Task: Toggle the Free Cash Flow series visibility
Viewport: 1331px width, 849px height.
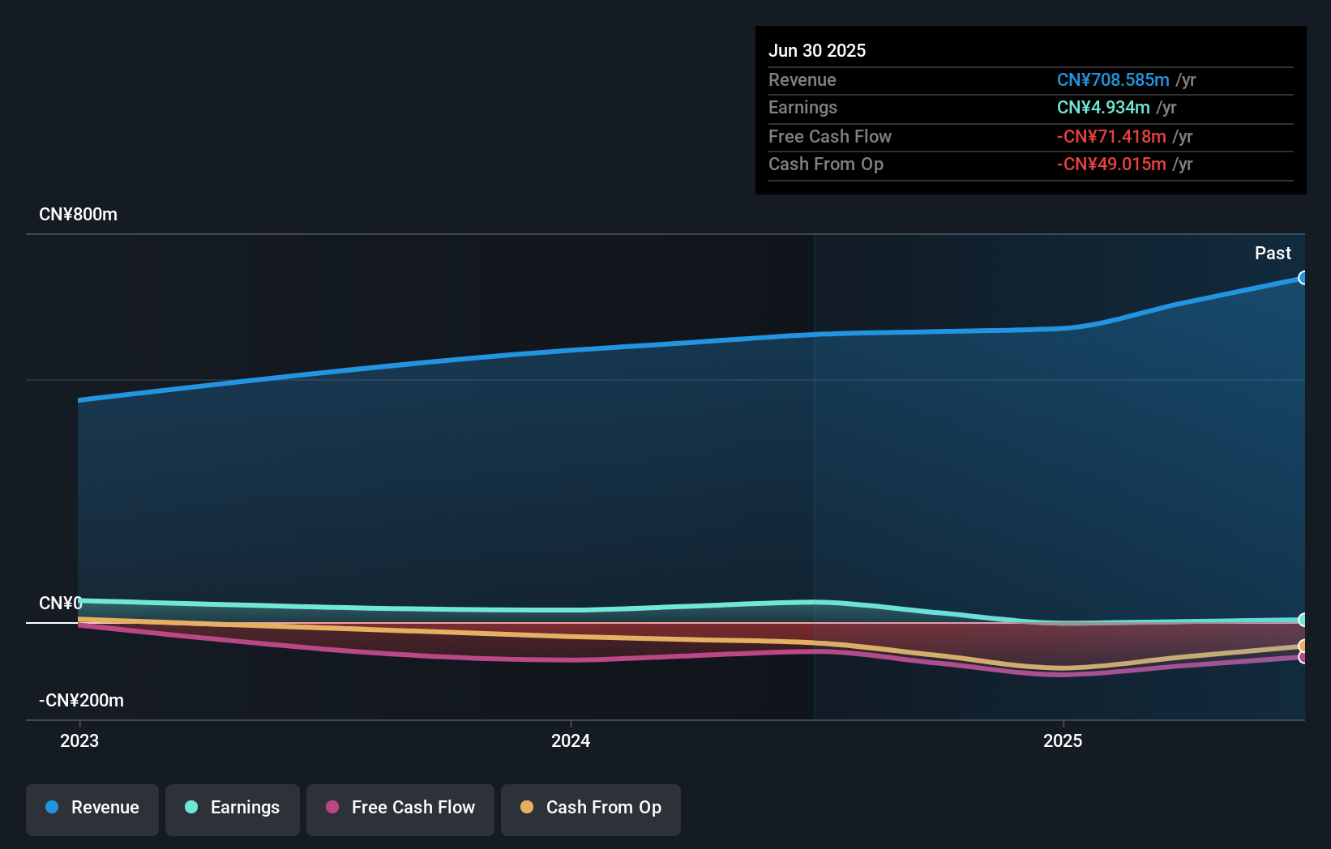Action: pyautogui.click(x=400, y=808)
